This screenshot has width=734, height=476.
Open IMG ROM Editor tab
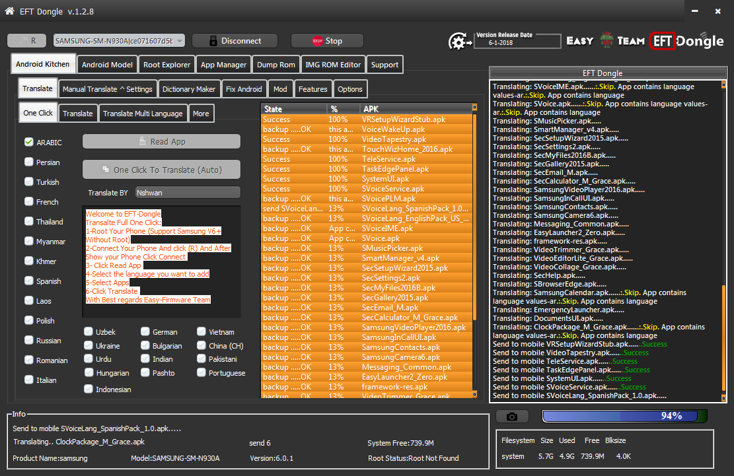333,65
